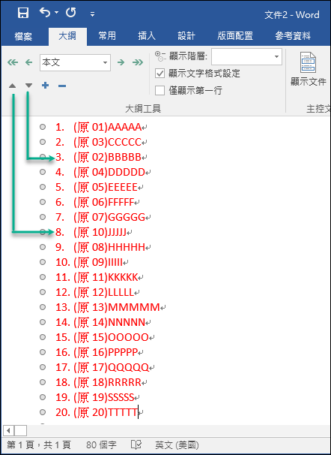
Task: Select outline bullet for NNNNN line
Action: (43, 322)
